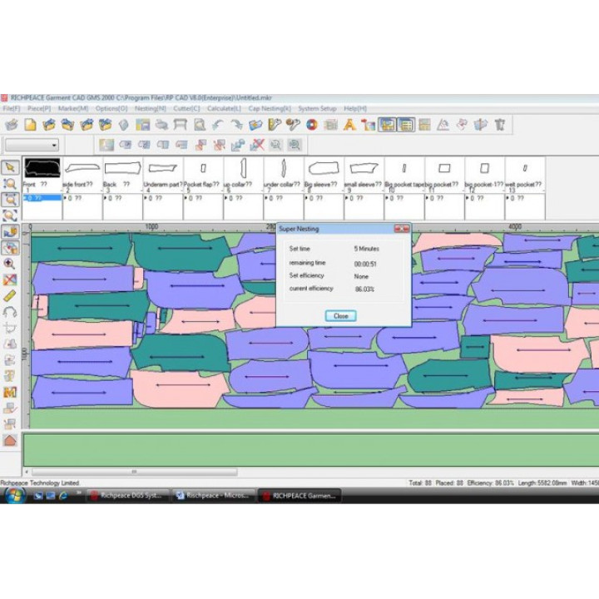Select the Front piece thumbnail
The height and width of the screenshot is (599, 599).
42,168
